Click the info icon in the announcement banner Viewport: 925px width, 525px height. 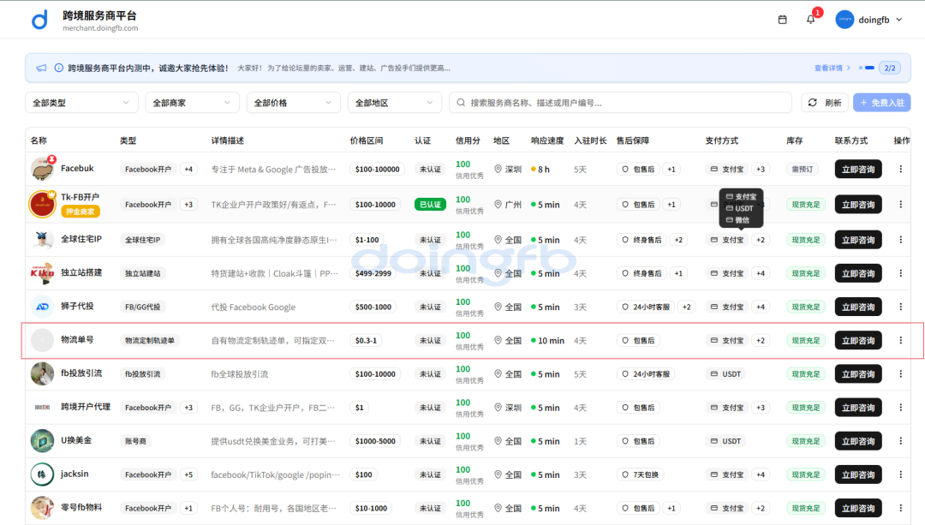click(59, 68)
